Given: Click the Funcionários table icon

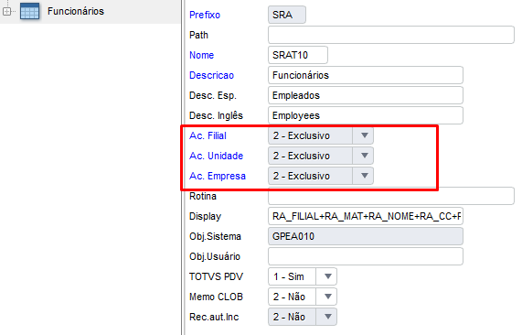Looking at the screenshot, I should pyautogui.click(x=29, y=11).
